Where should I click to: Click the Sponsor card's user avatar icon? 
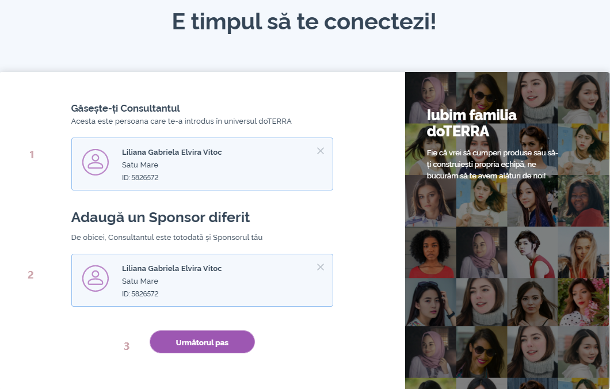96,278
